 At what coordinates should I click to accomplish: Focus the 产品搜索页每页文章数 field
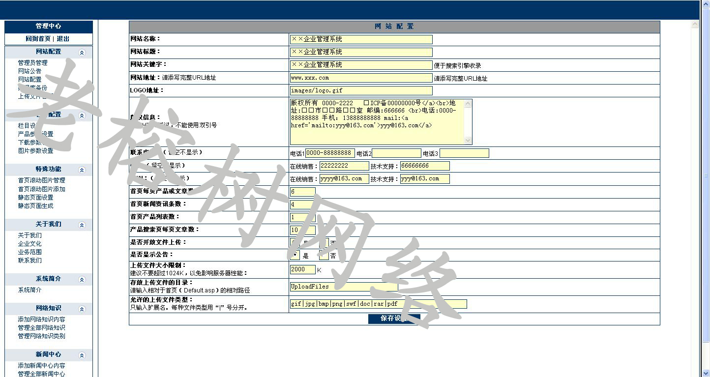point(302,230)
